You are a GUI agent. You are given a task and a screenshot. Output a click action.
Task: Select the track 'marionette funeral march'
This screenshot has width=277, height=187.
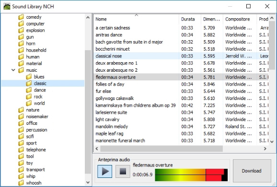pyautogui.click(x=120, y=141)
